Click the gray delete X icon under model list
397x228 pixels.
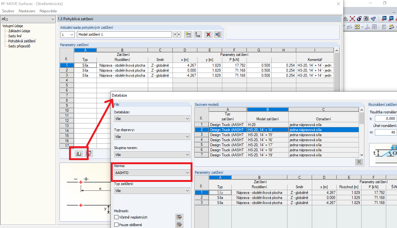coord(359,162)
